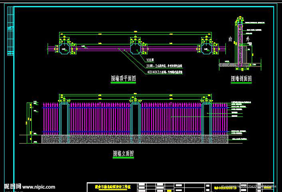Screen dimensions: 282x192
Task: Select the annotation starting with 20厚
Action: point(164,66)
